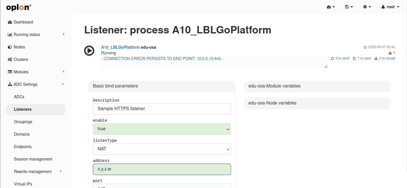Screen dimensions: 407x188
Task: Select Listeners in the sidebar
Action: [x=36, y=109]
